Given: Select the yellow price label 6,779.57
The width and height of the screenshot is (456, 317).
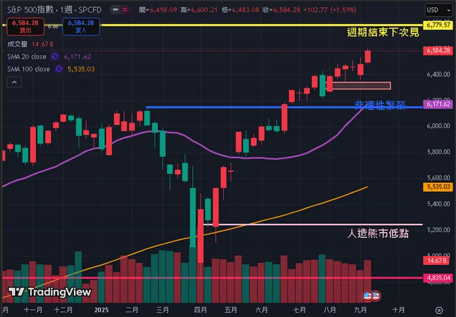Looking at the screenshot, I should click(x=438, y=25).
